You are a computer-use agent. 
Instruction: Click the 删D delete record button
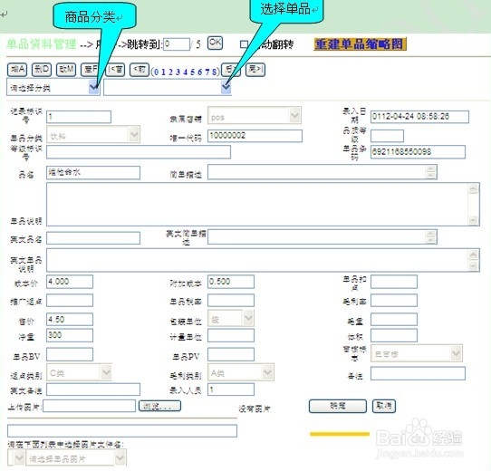tap(42, 70)
